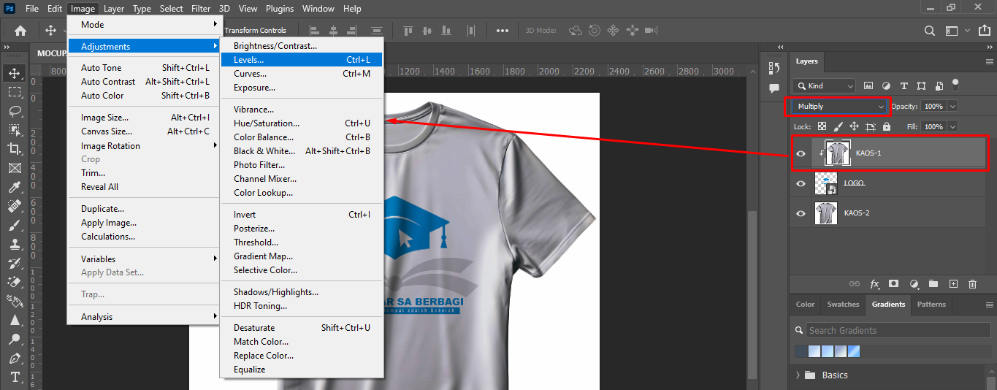This screenshot has height=390, width=997.
Task: Switch to the Swatches tab
Action: (843, 305)
